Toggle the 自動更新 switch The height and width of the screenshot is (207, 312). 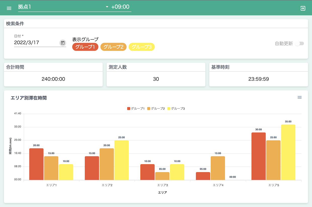[299, 44]
